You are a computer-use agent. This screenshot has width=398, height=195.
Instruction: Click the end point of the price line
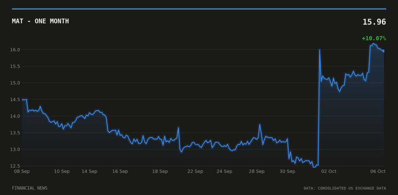pyautogui.click(x=384, y=51)
